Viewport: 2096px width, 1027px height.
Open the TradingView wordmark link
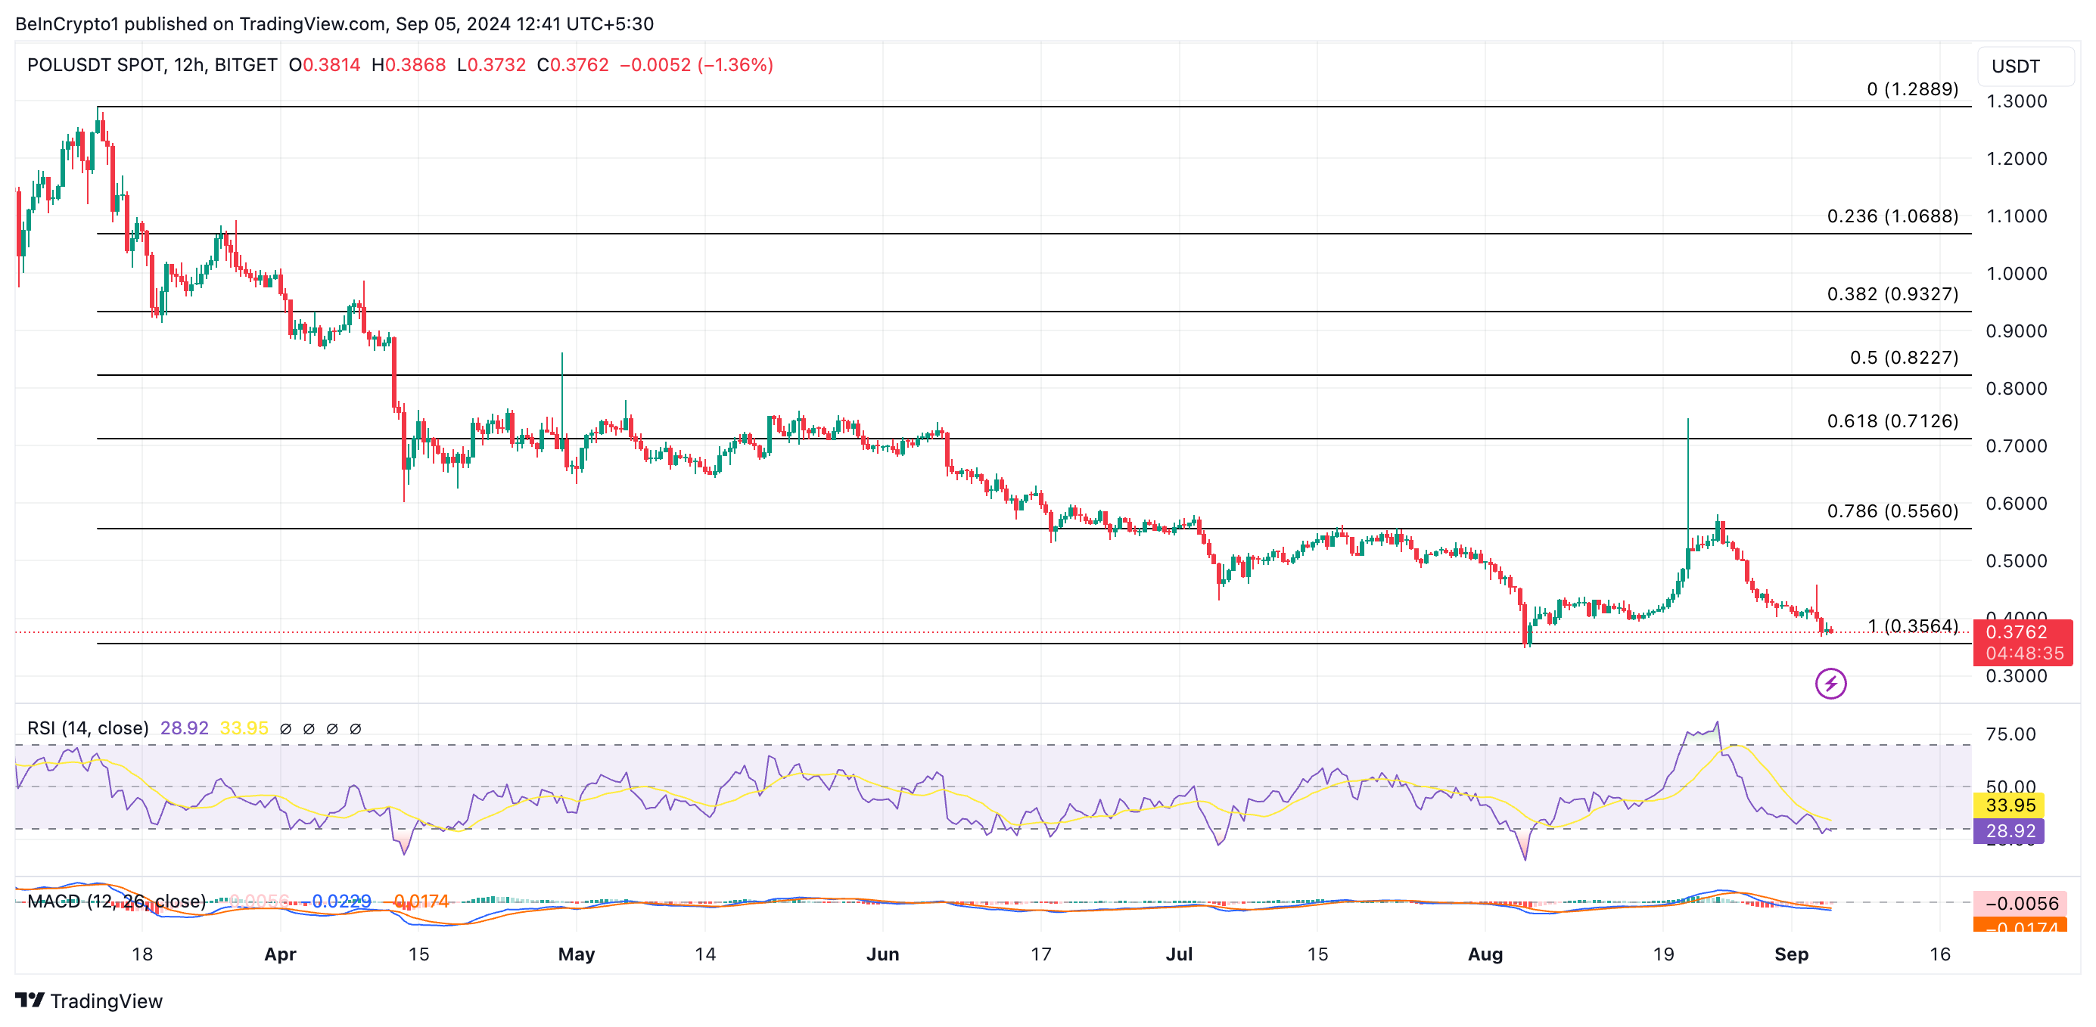106,1001
